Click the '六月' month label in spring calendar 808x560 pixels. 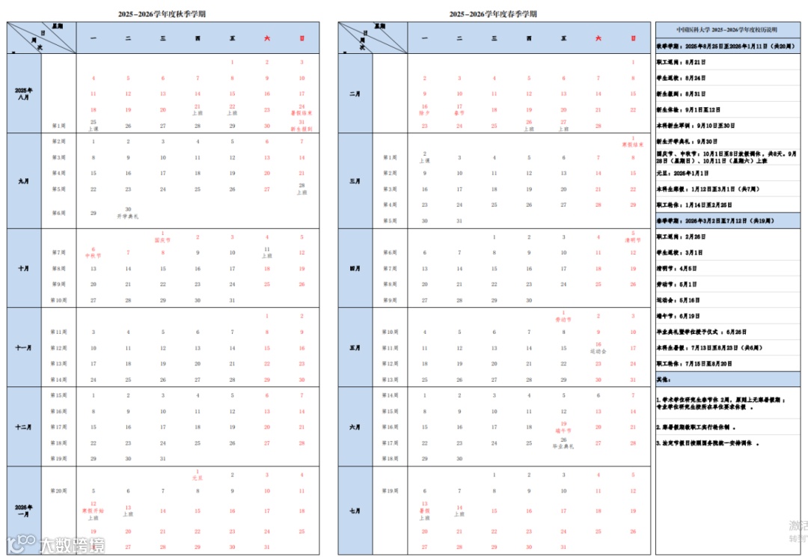click(355, 427)
